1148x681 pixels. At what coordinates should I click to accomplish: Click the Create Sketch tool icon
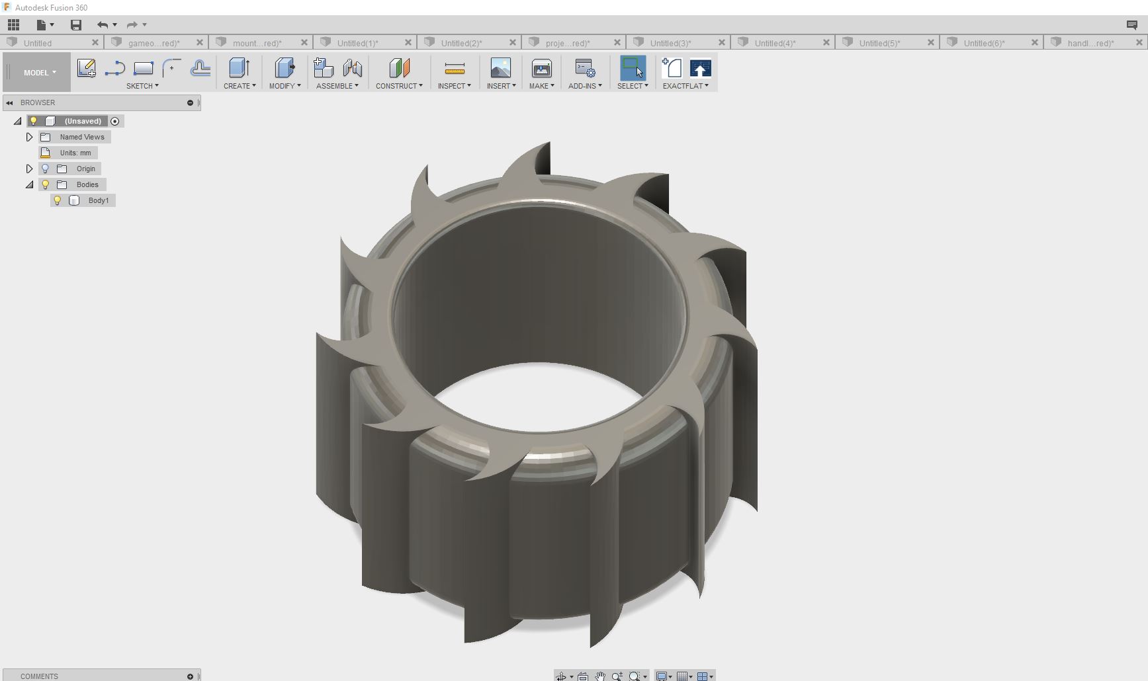pyautogui.click(x=86, y=68)
